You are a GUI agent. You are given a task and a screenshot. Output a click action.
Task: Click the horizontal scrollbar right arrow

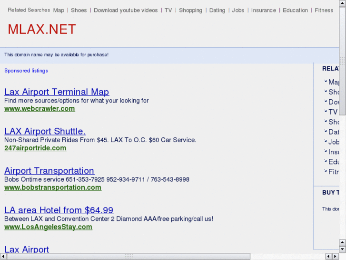pos(336,256)
